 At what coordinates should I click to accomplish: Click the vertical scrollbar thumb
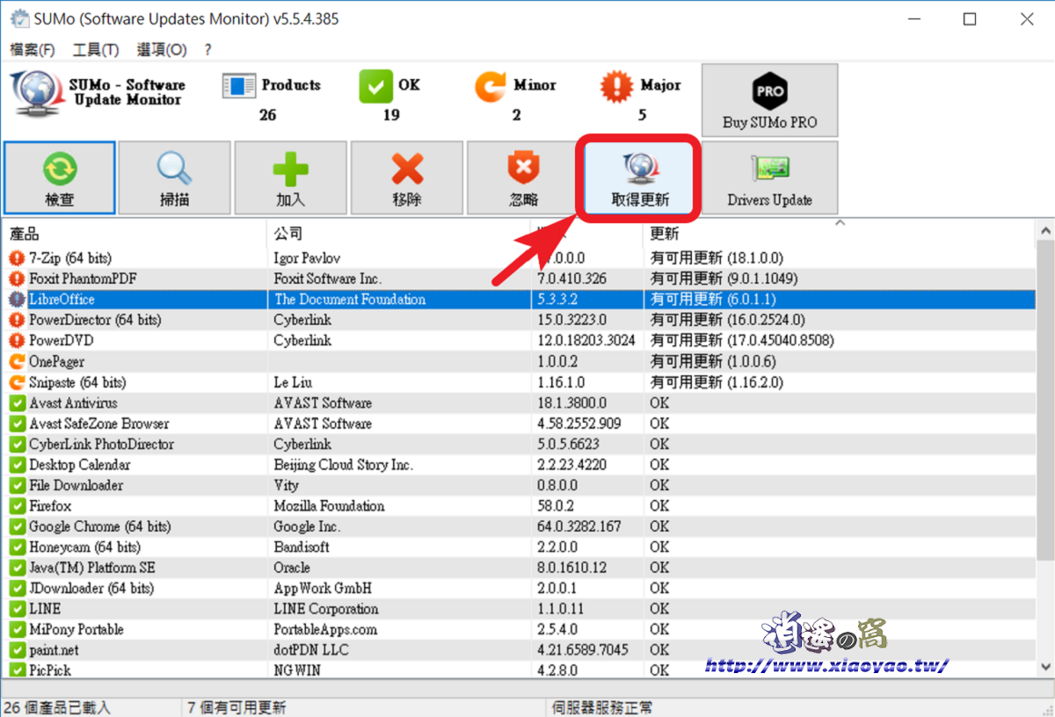[x=1045, y=400]
